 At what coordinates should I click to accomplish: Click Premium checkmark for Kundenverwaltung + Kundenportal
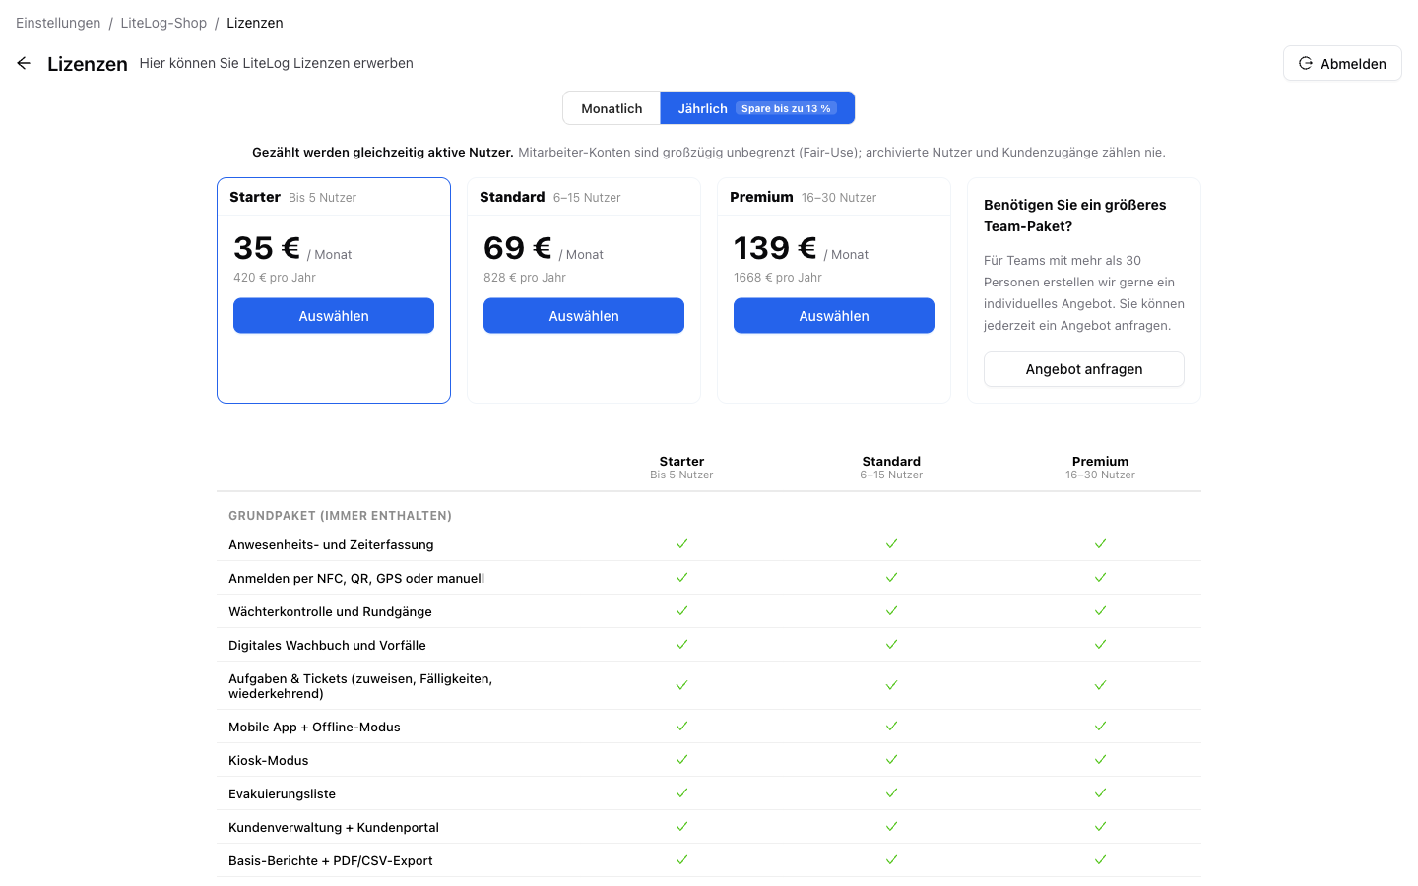(1100, 826)
